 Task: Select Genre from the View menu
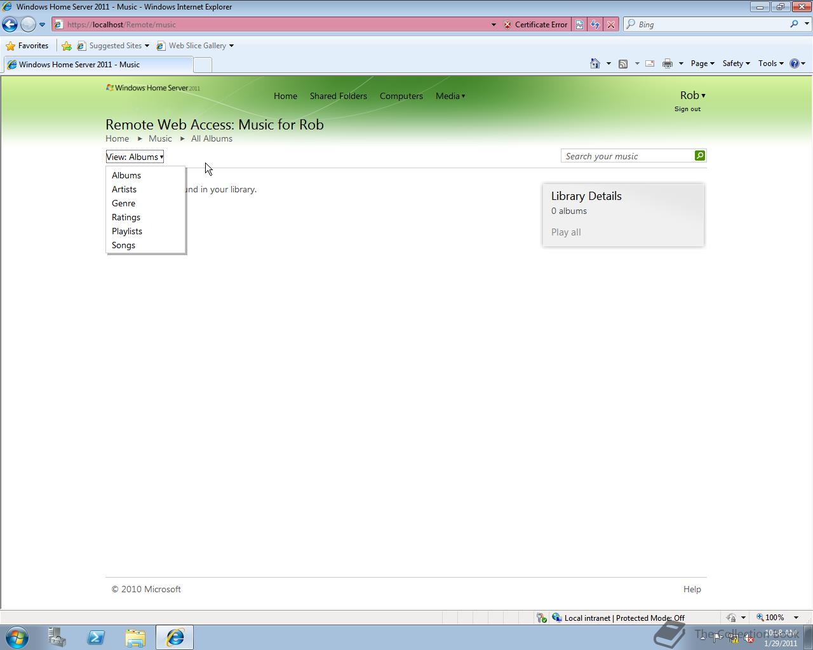click(x=123, y=204)
